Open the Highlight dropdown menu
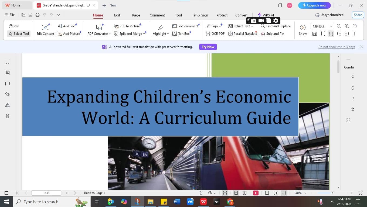 coord(161,34)
